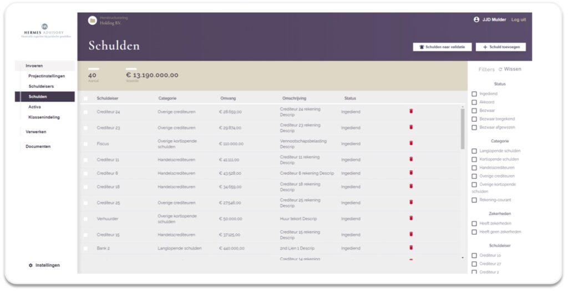The width and height of the screenshot is (568, 291).
Task: Expand the Verwerken menu section
Action: 36,132
